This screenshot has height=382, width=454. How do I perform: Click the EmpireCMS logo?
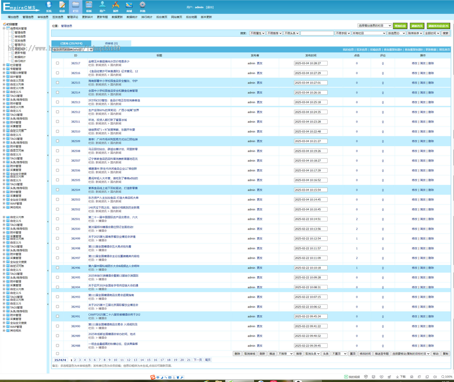click(x=21, y=7)
